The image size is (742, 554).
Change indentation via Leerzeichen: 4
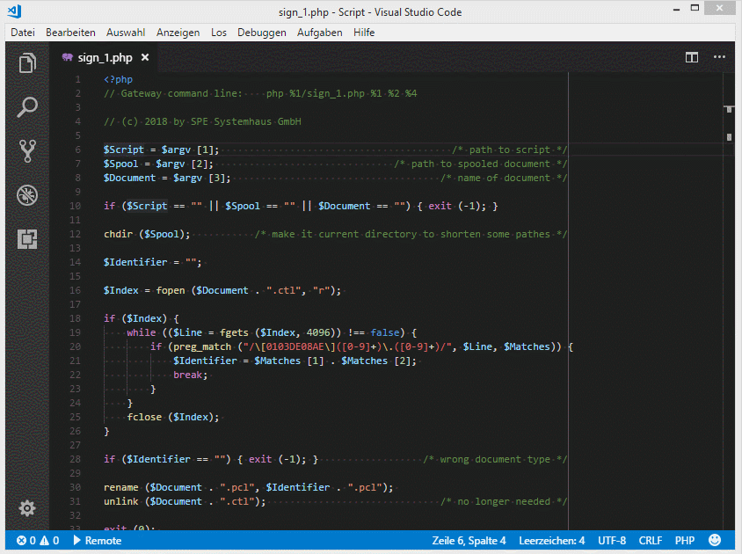pos(551,540)
